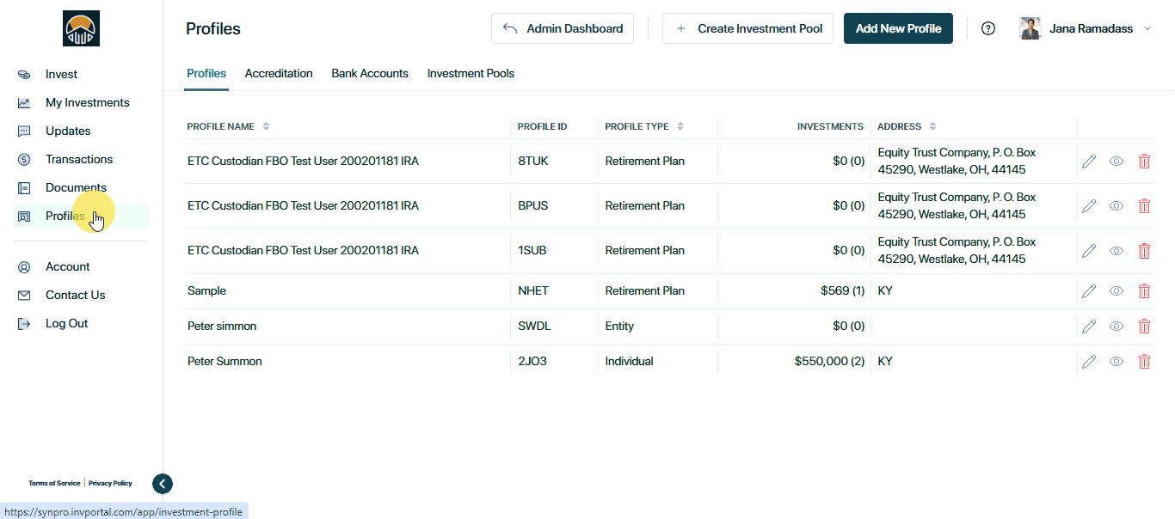The height and width of the screenshot is (519, 1175).
Task: Click the Add New Profile button
Action: tap(898, 28)
